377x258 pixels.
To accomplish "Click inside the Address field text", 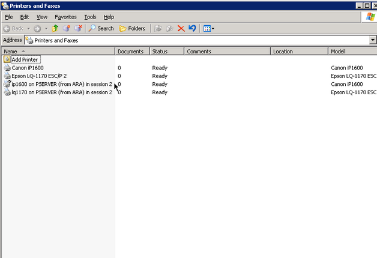I will point(180,40).
